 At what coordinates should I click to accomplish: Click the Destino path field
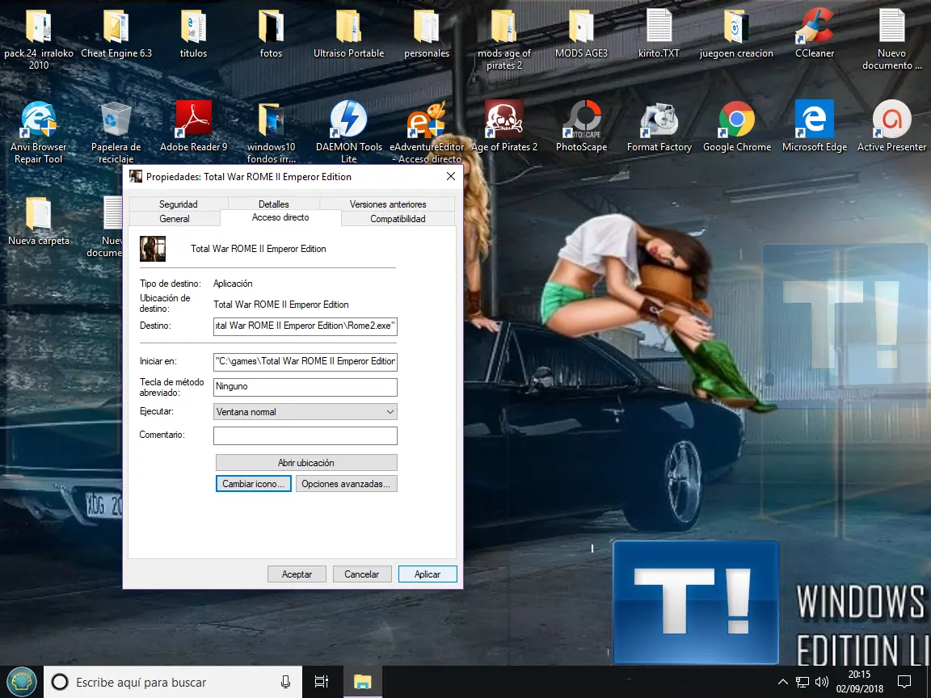coord(305,326)
